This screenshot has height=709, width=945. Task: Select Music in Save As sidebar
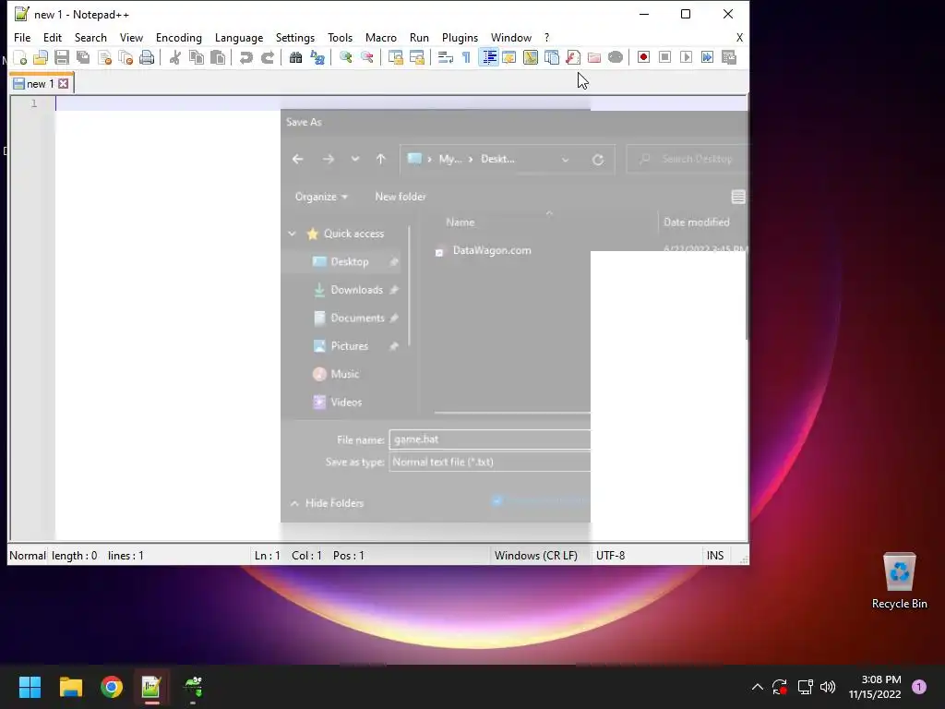pos(336,374)
